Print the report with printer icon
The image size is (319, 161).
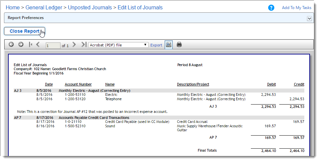[x=179, y=44]
